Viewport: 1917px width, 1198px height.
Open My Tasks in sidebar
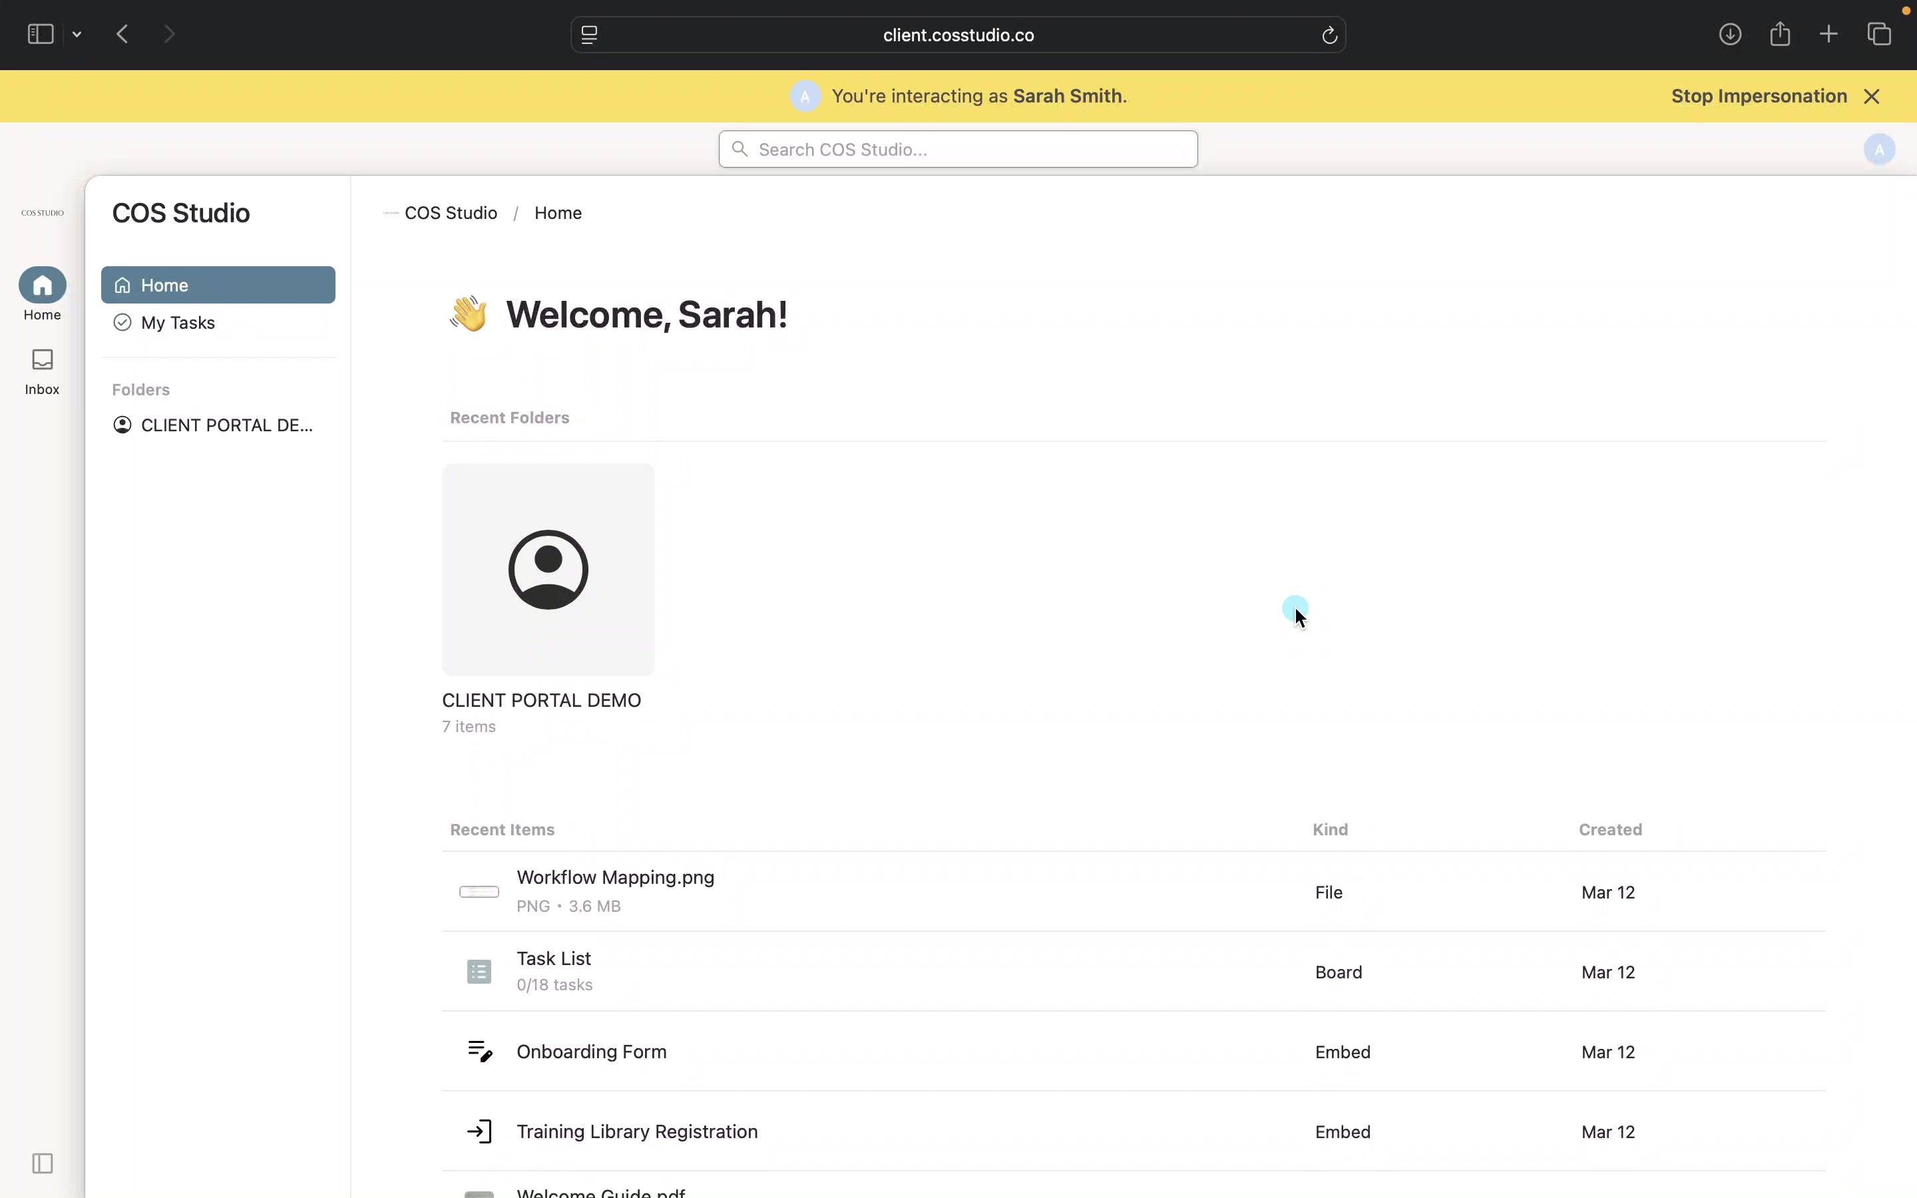coord(178,323)
